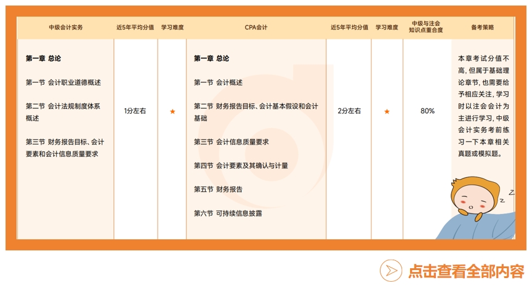Viewport: 532px width, 291px height.
Task: Select the 2分左右 score cell
Action: click(349, 111)
